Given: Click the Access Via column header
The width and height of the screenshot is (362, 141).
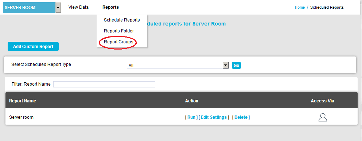Looking at the screenshot, I should 323,101.
